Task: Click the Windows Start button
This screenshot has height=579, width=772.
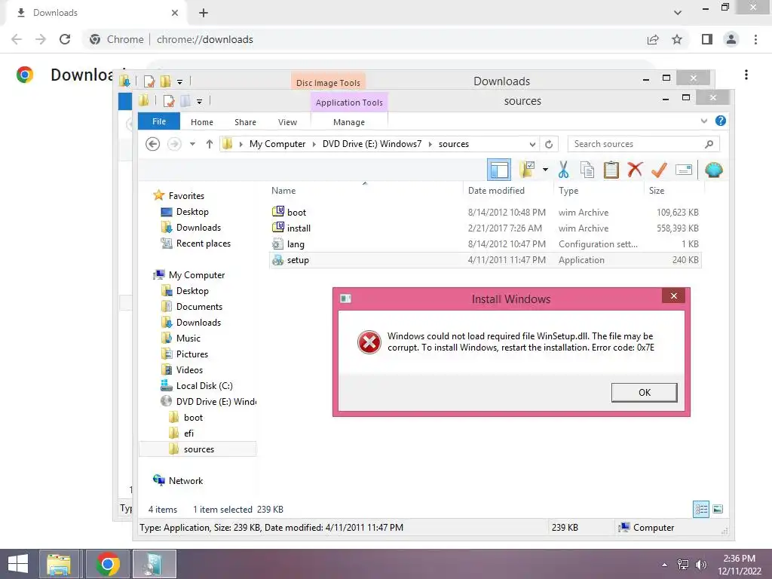Action: pyautogui.click(x=18, y=564)
